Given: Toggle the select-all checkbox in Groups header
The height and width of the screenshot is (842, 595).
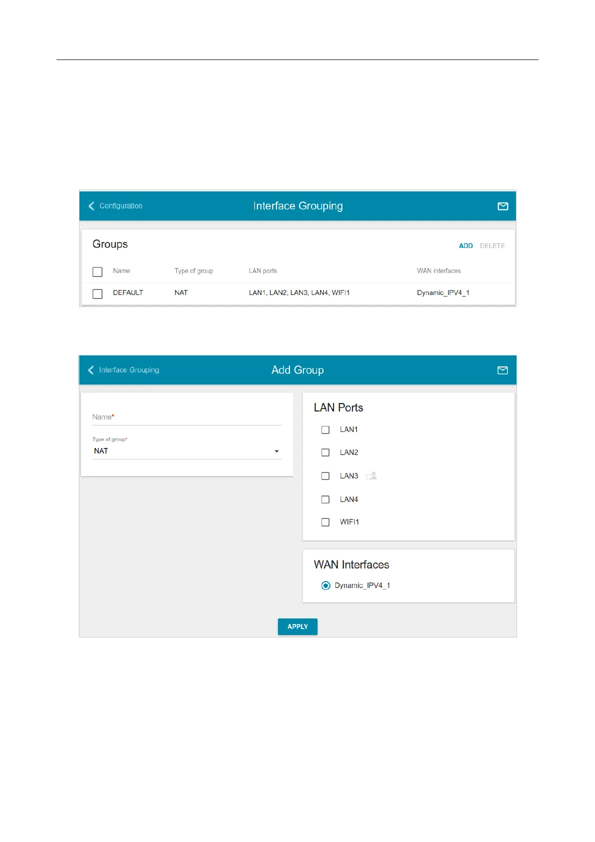Looking at the screenshot, I should (x=97, y=271).
